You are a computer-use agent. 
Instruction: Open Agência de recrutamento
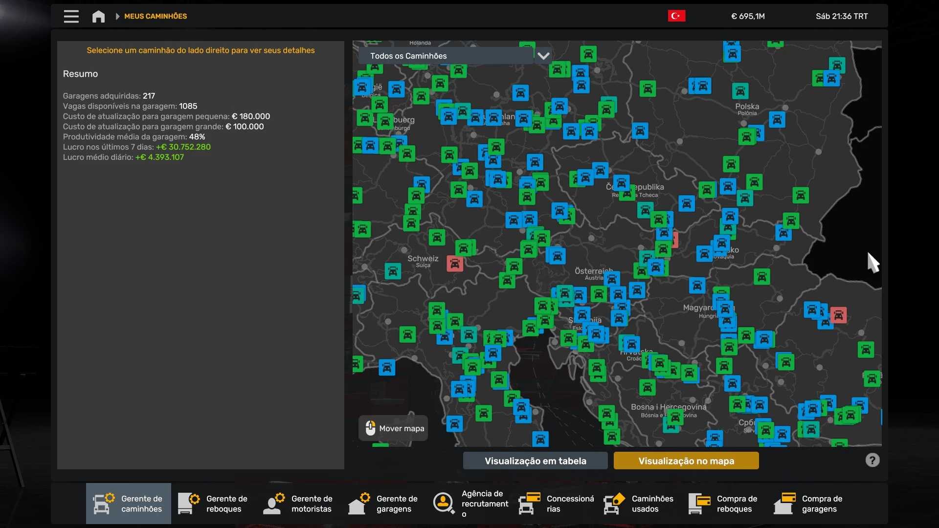(470, 504)
